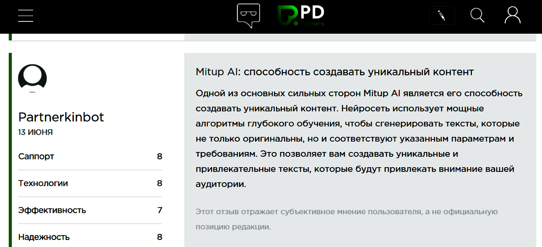Image resolution: width=542 pixels, height=247 pixels.
Task: Select the Надежность rating label
Action: [x=44, y=237]
